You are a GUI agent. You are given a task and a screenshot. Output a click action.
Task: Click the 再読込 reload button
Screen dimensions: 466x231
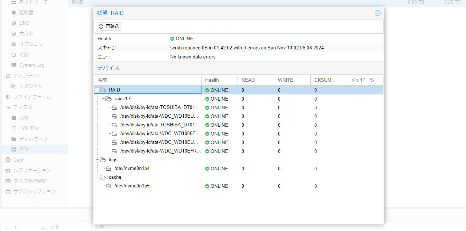coord(109,27)
